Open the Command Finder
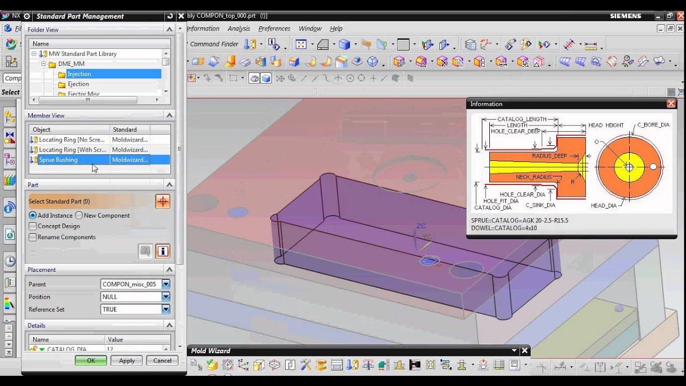 [x=214, y=44]
